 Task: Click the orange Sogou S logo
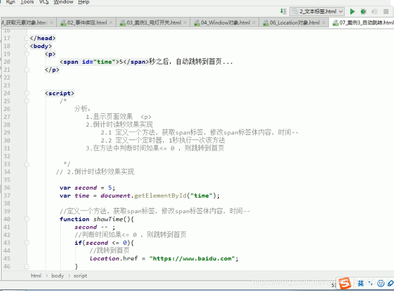pos(345,283)
